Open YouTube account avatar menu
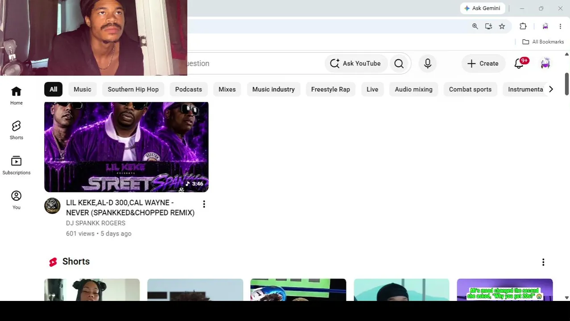Image resolution: width=570 pixels, height=321 pixels. point(545,63)
